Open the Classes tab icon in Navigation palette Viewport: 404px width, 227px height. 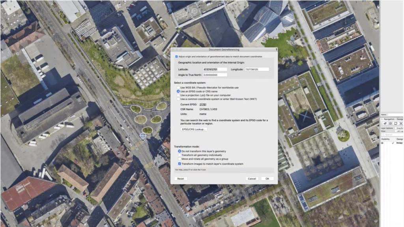coord(385,124)
